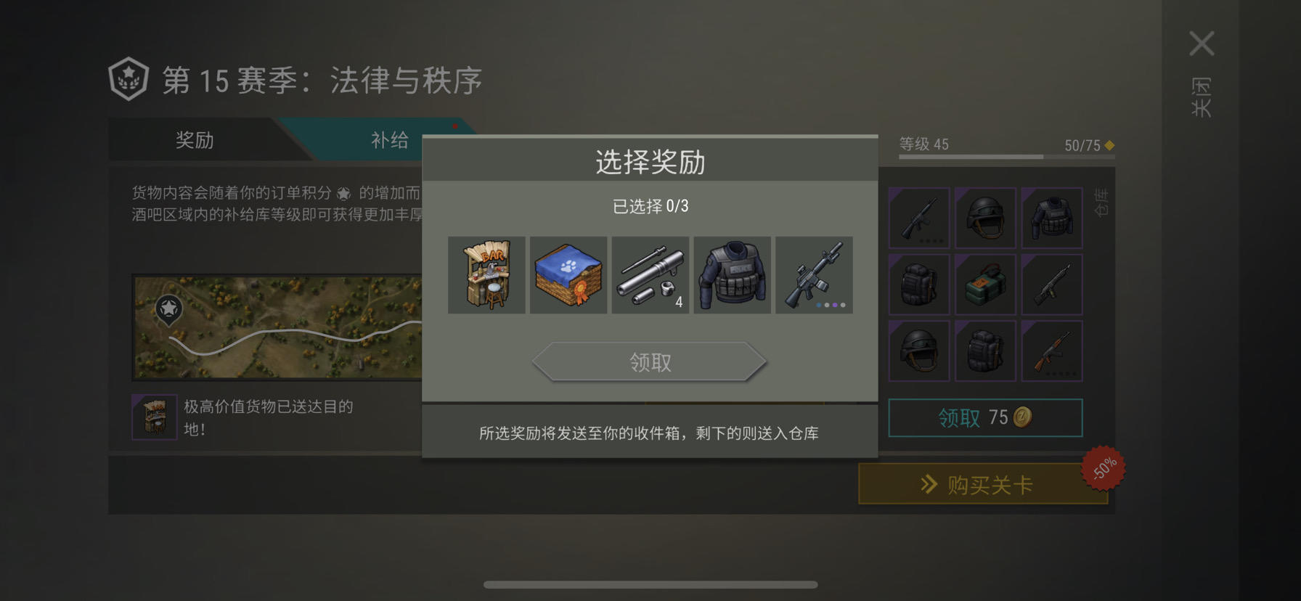The width and height of the screenshot is (1301, 601).
Task: Click the helmet in top warehouse row
Action: pyautogui.click(x=985, y=218)
